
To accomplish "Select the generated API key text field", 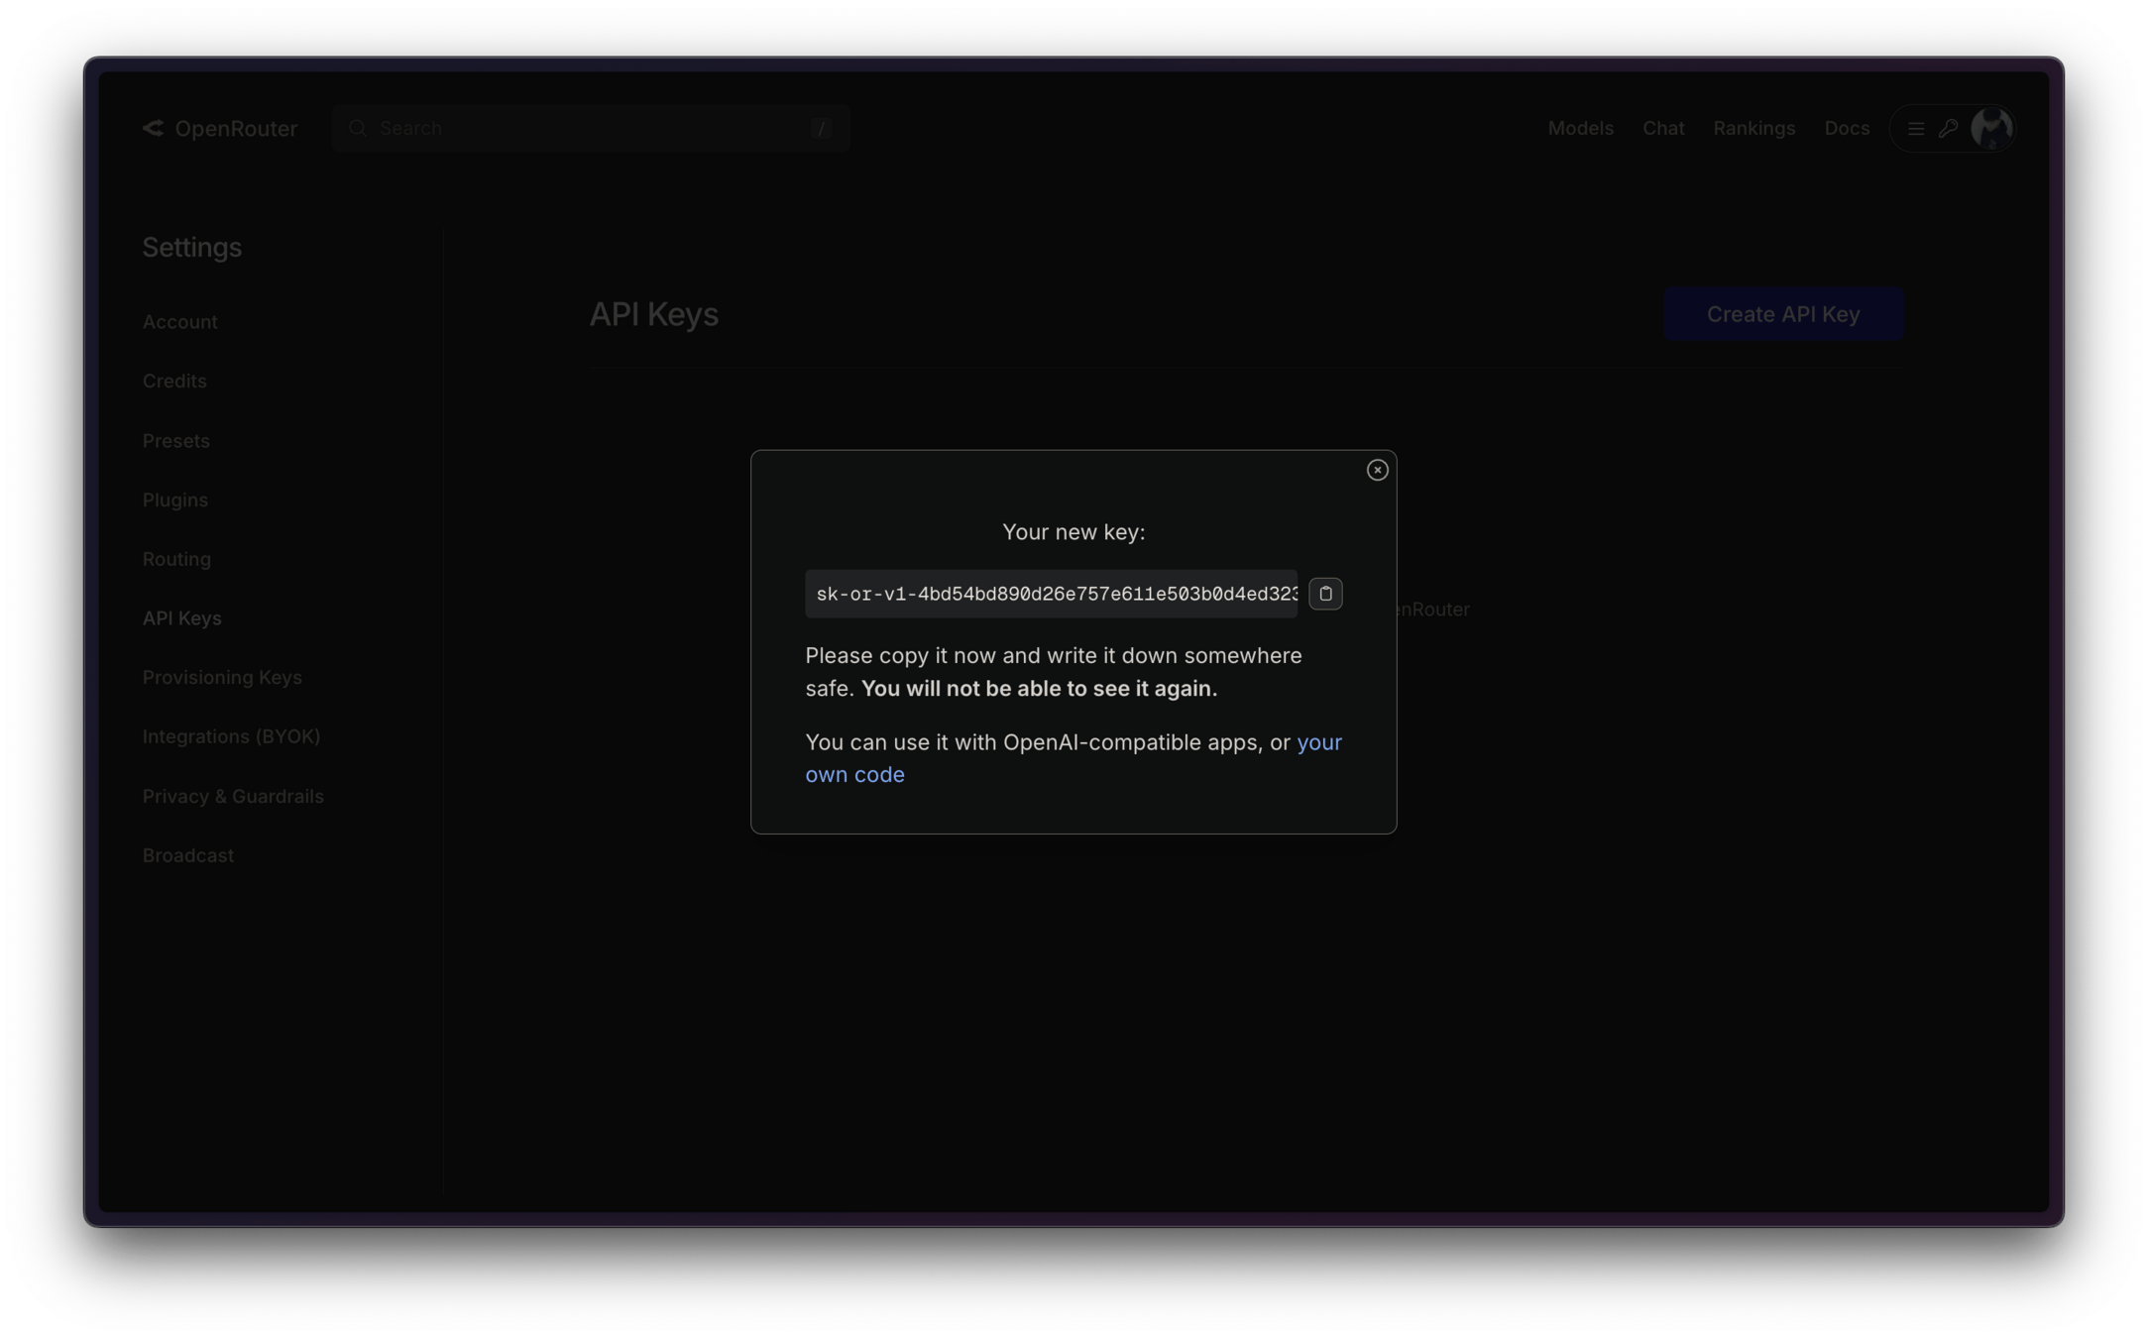I will (x=1051, y=594).
